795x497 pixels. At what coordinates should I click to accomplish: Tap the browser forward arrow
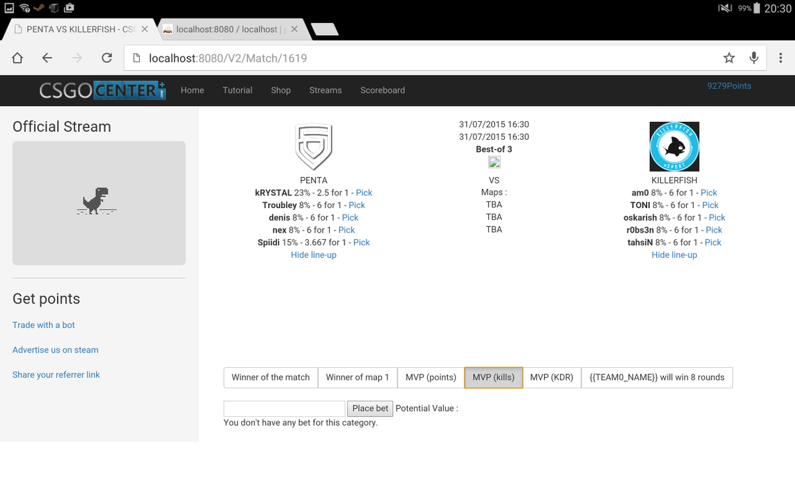(77, 58)
